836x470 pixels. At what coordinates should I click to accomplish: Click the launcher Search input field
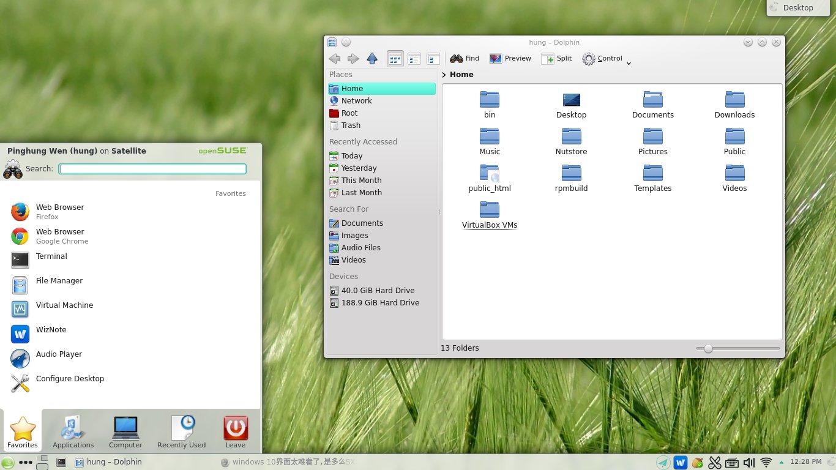[152, 169]
